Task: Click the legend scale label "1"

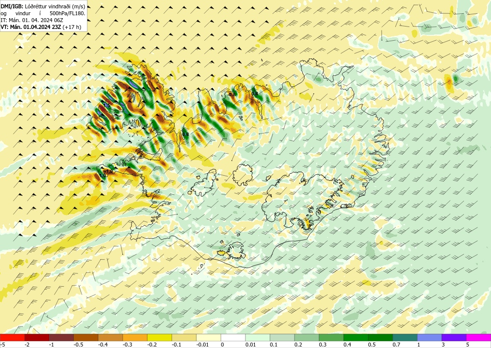Action: [x=419, y=345]
